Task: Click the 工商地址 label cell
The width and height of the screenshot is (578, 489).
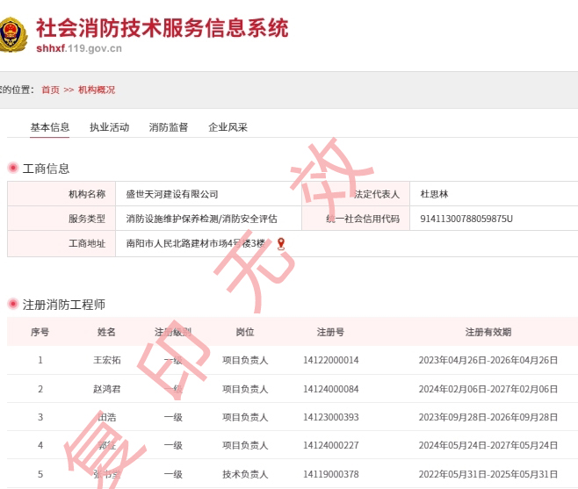Action: (61, 243)
